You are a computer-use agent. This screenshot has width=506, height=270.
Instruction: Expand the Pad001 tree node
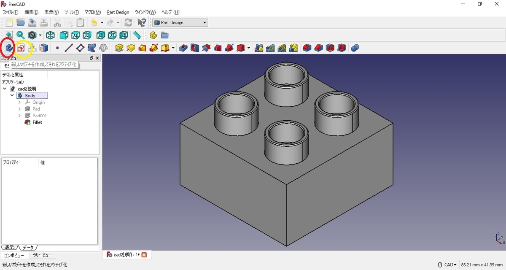pos(19,116)
